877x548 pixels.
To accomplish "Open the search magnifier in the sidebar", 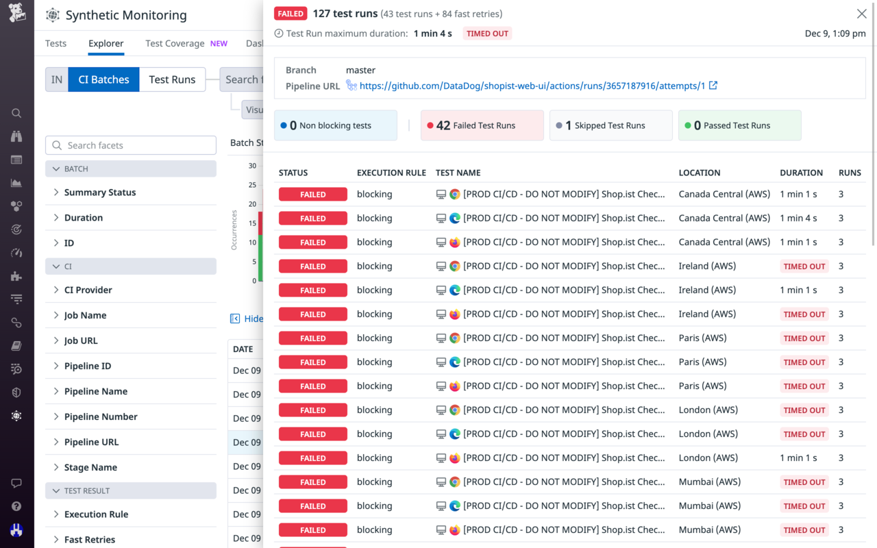I will [16, 113].
